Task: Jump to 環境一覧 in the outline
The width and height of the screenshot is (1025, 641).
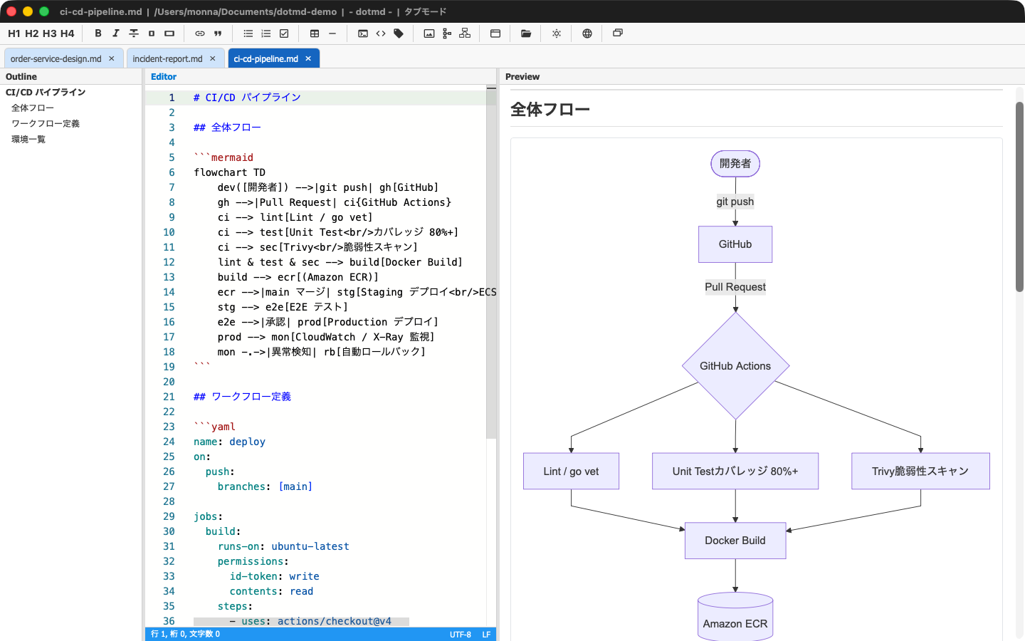Action: pyautogui.click(x=28, y=140)
